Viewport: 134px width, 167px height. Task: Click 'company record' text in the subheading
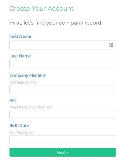click(x=80, y=23)
